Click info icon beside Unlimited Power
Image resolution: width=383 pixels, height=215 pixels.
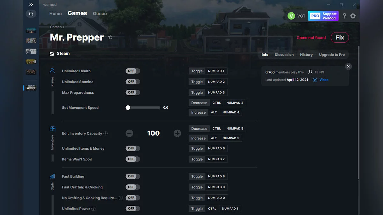tap(94, 209)
